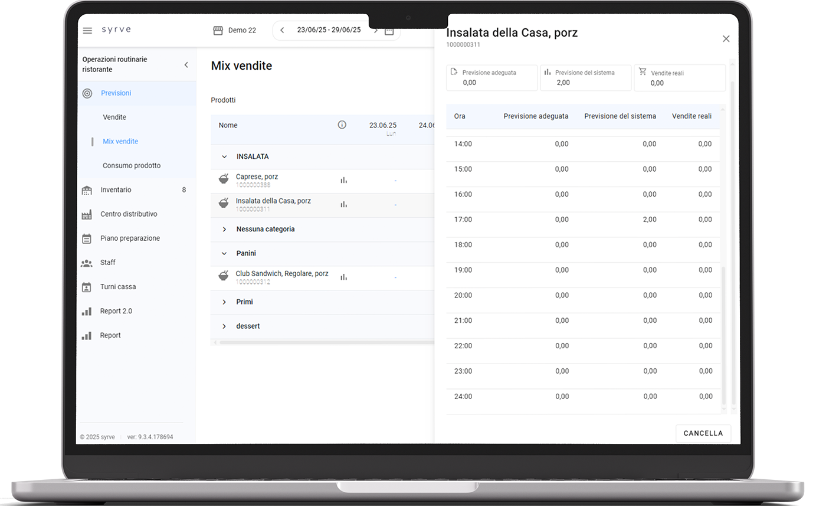
Task: Expand the dessert category
Action: click(224, 326)
